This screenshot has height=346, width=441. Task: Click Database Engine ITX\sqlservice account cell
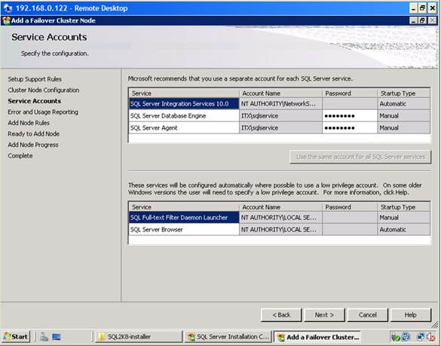tap(280, 116)
